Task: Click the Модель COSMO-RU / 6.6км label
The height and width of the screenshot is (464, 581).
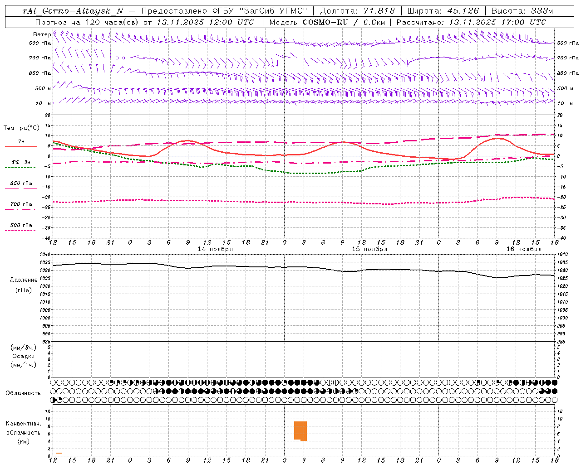Action: (x=327, y=22)
